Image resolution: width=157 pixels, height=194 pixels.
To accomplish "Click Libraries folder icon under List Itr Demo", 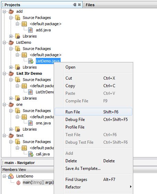I will coord(18,98).
